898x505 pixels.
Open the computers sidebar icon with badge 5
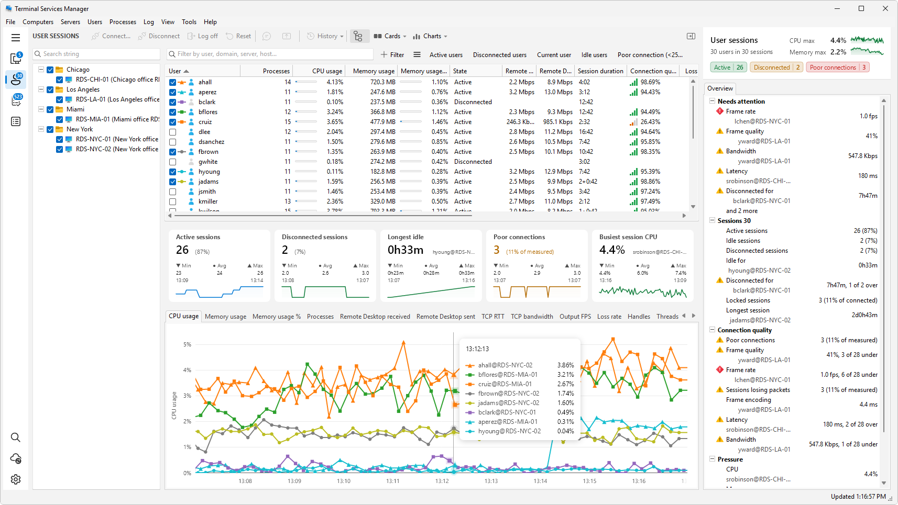pyautogui.click(x=16, y=58)
